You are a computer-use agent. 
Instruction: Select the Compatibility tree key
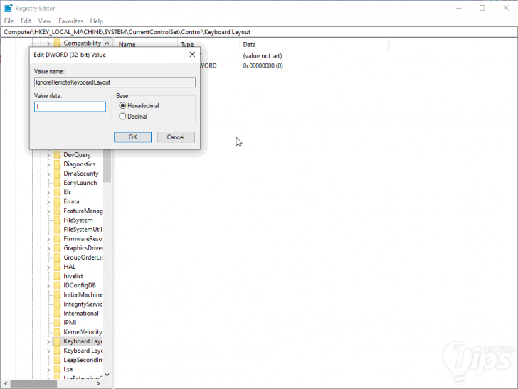coord(83,43)
